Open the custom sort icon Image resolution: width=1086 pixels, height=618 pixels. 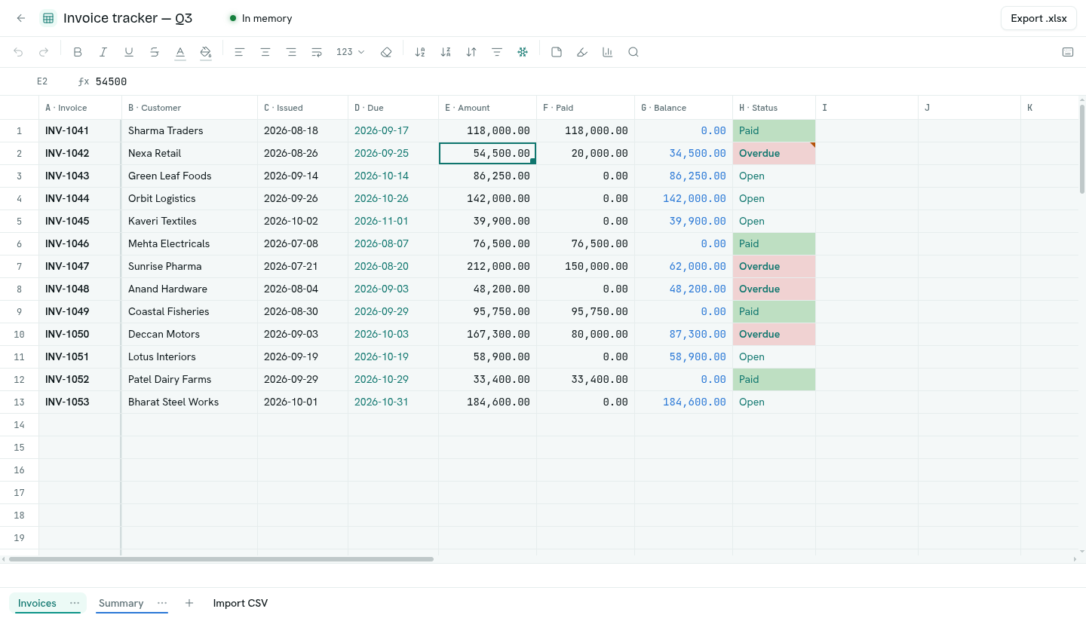pos(471,52)
